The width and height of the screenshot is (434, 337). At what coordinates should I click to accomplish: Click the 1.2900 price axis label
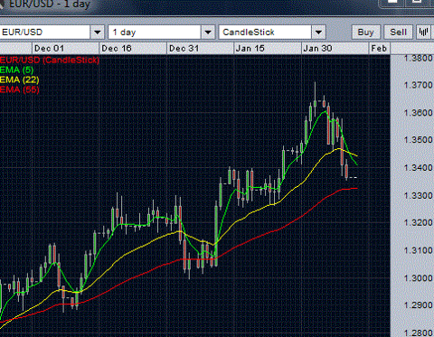(419, 305)
